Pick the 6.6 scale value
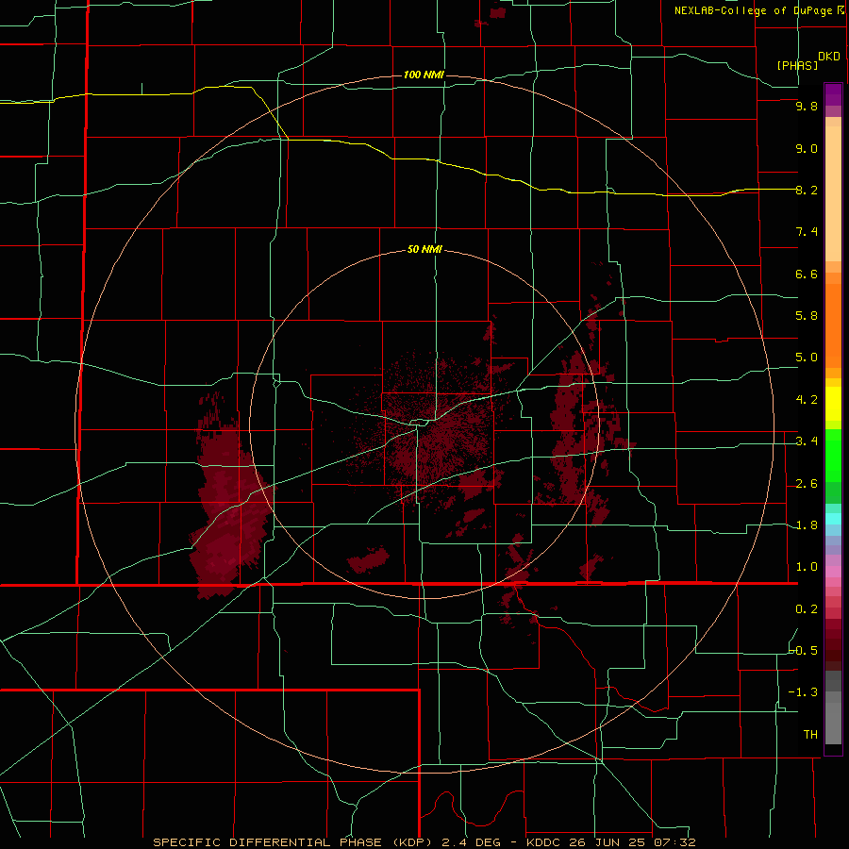The width and height of the screenshot is (849, 849). point(807,274)
